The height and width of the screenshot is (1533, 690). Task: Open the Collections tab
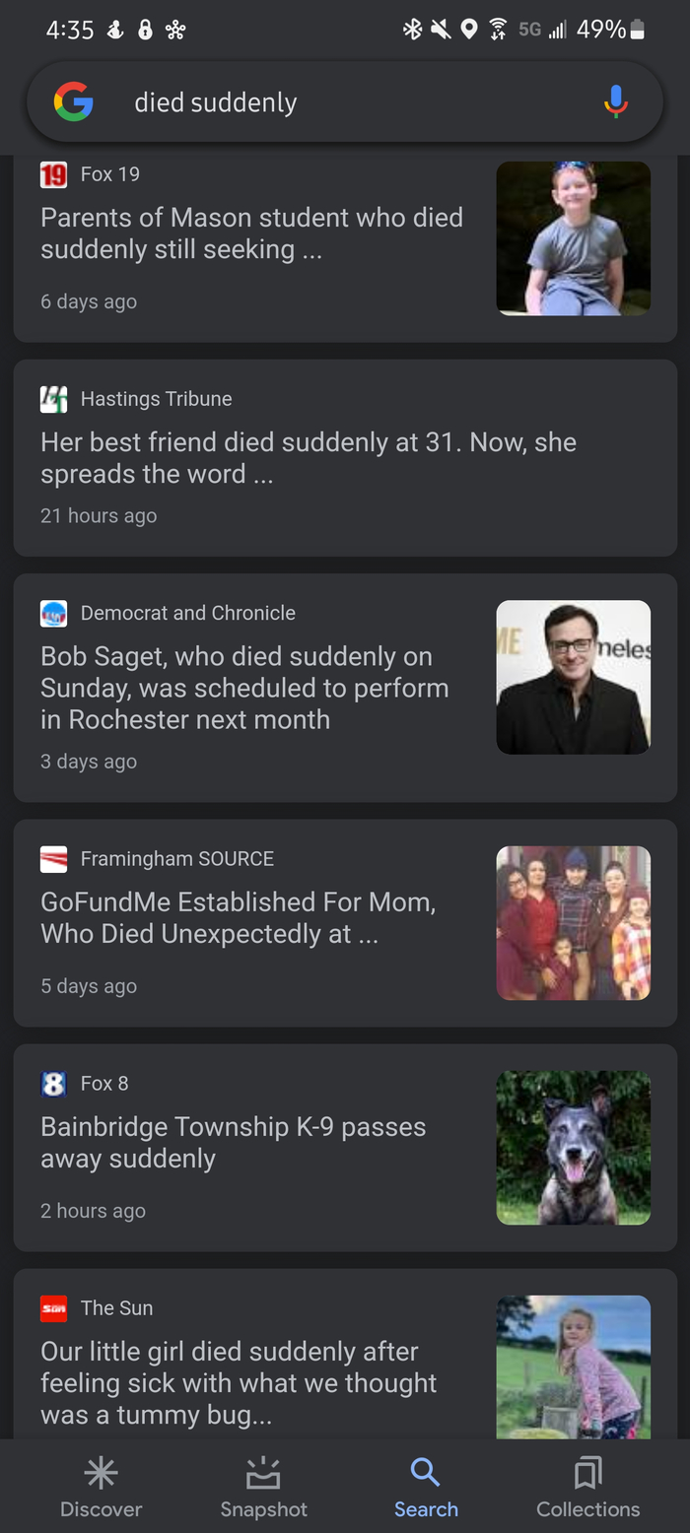click(587, 1488)
